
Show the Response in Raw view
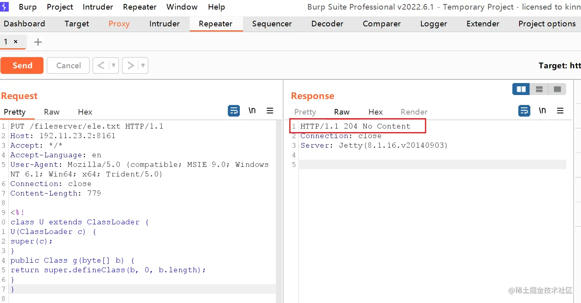(342, 112)
